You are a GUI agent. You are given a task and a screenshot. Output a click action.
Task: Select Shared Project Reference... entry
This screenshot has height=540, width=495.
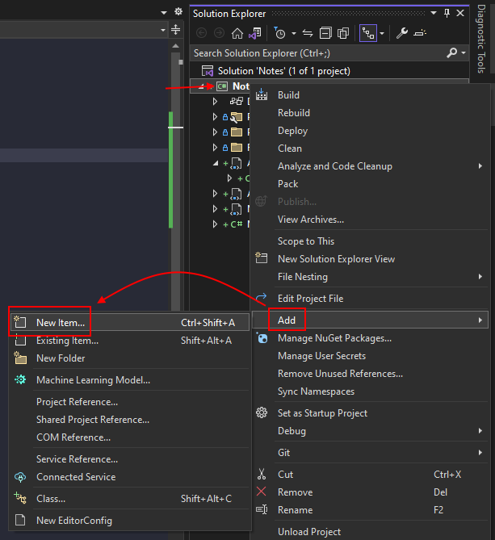(x=130, y=420)
